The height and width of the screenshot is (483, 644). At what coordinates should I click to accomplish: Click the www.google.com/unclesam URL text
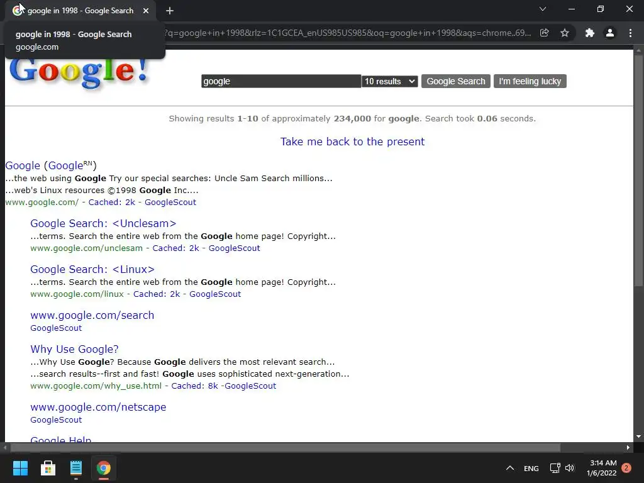tap(87, 248)
